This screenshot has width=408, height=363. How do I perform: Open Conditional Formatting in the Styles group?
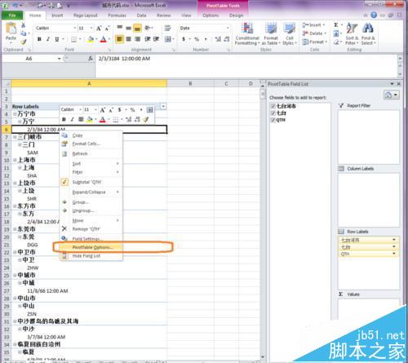coord(247,34)
